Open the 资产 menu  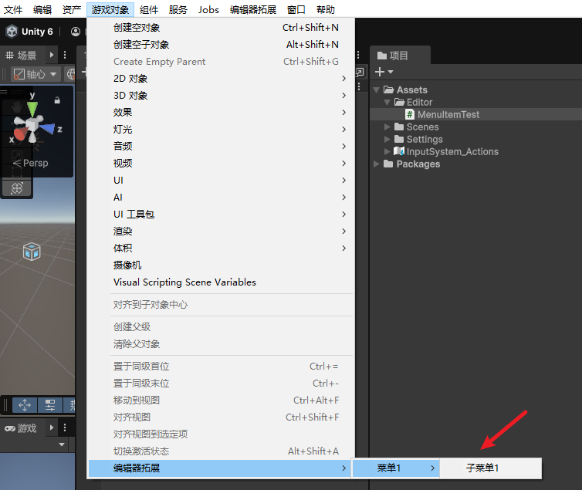pyautogui.click(x=72, y=9)
